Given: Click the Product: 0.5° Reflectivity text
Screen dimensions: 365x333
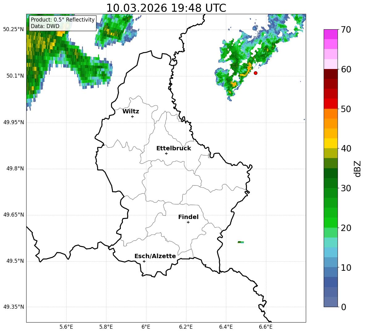Looking at the screenshot, I should (63, 19).
